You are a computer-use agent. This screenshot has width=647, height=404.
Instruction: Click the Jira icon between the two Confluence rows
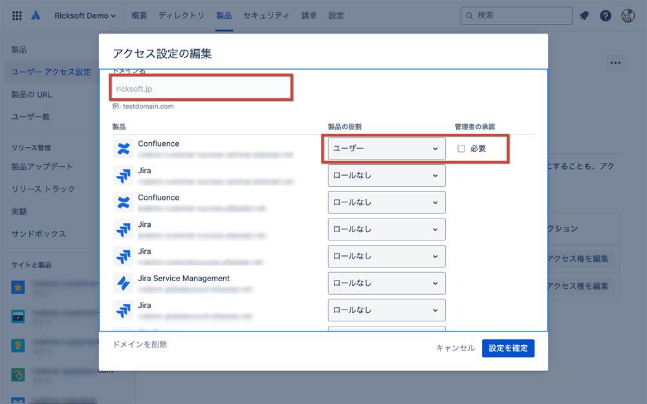[124, 175]
